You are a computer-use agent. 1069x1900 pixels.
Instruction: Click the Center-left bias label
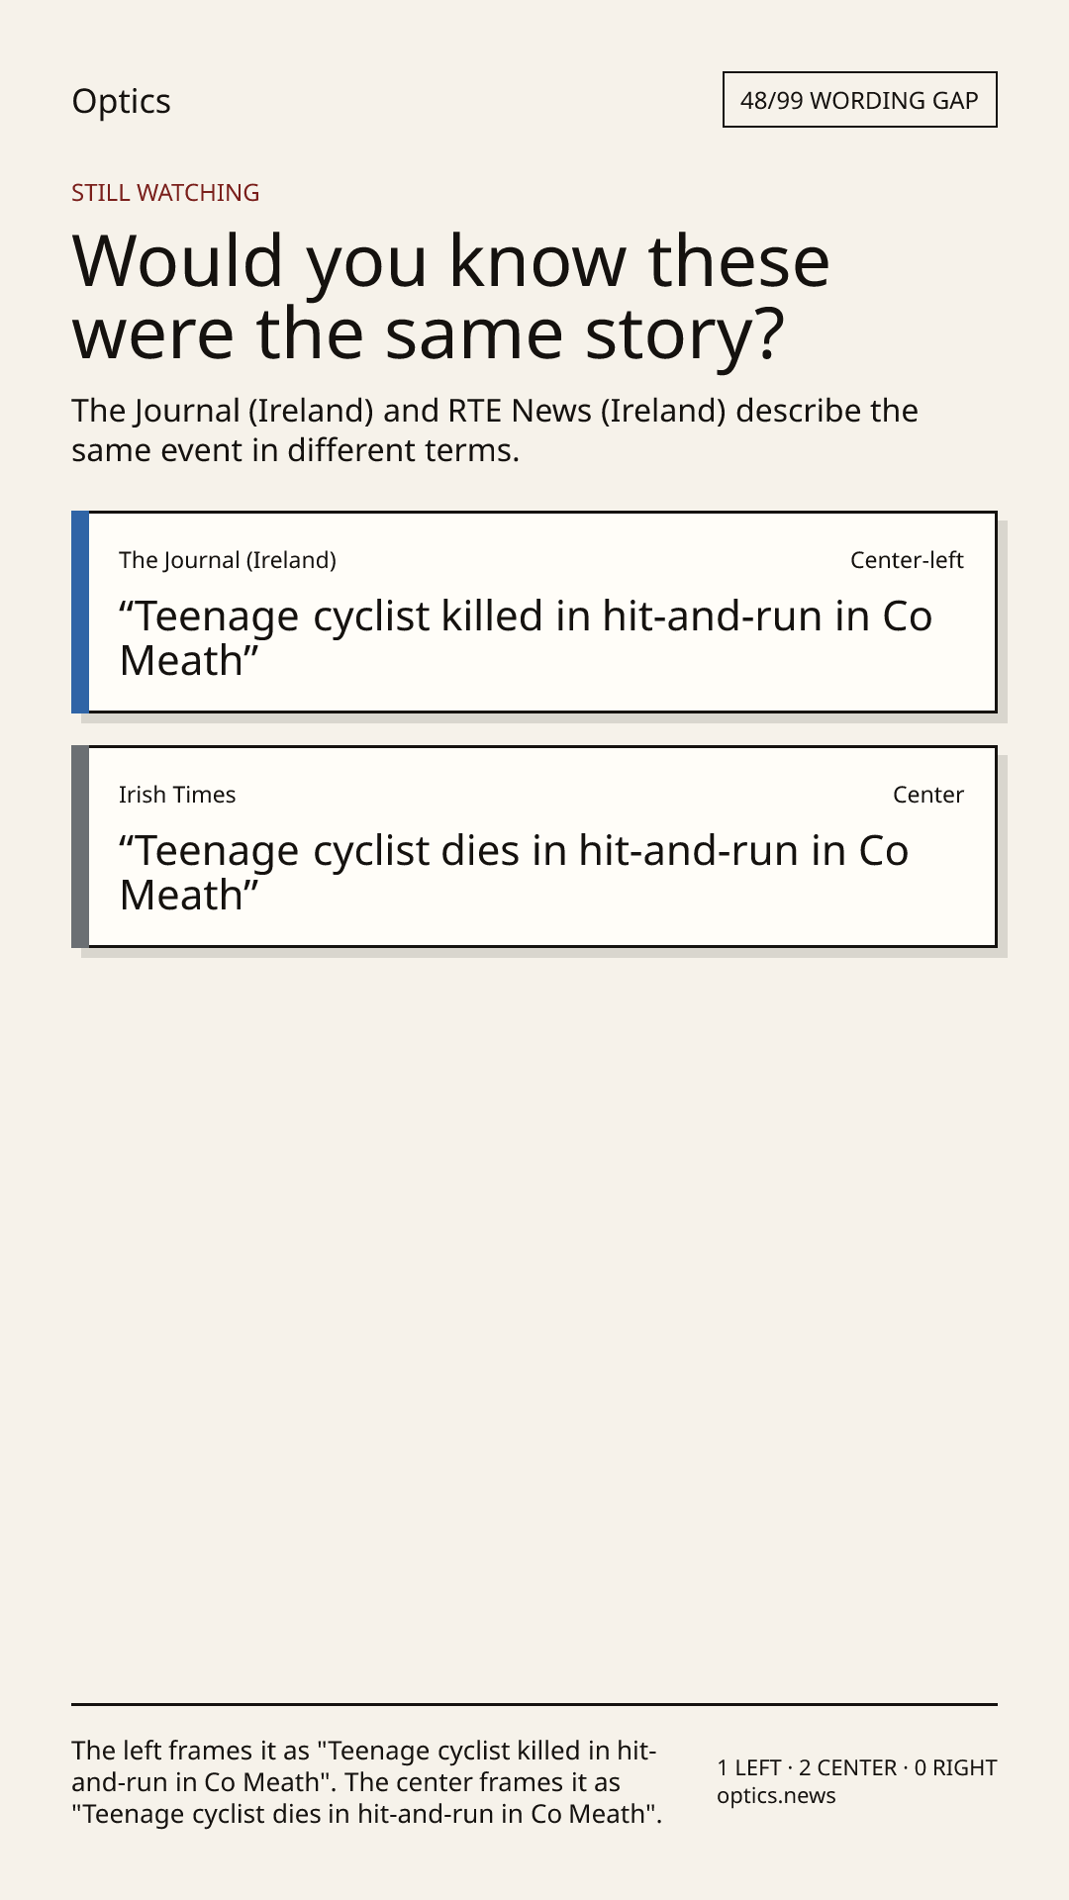pos(907,560)
